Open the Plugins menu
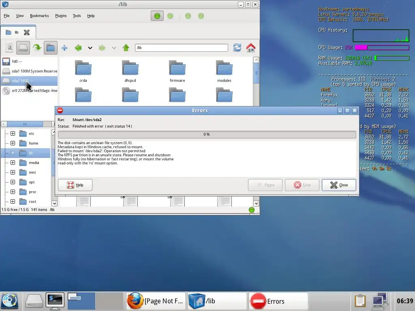The width and height of the screenshot is (415, 311). pyautogui.click(x=61, y=16)
